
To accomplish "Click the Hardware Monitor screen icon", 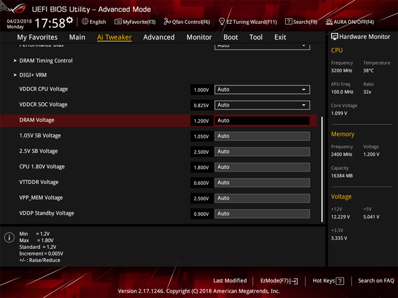I will pos(334,37).
